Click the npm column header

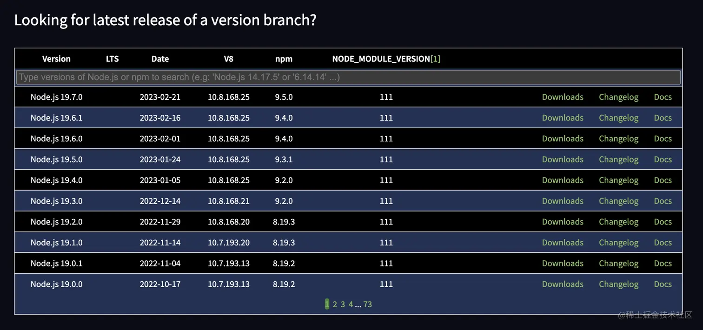click(x=284, y=59)
